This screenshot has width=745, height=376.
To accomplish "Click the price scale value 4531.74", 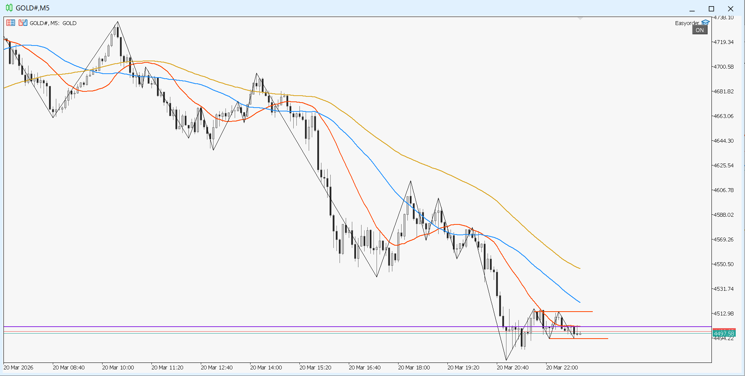I will click(x=723, y=289).
